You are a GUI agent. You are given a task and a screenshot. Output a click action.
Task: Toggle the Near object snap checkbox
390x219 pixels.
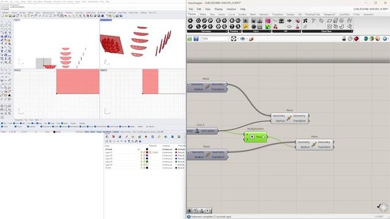(8, 123)
